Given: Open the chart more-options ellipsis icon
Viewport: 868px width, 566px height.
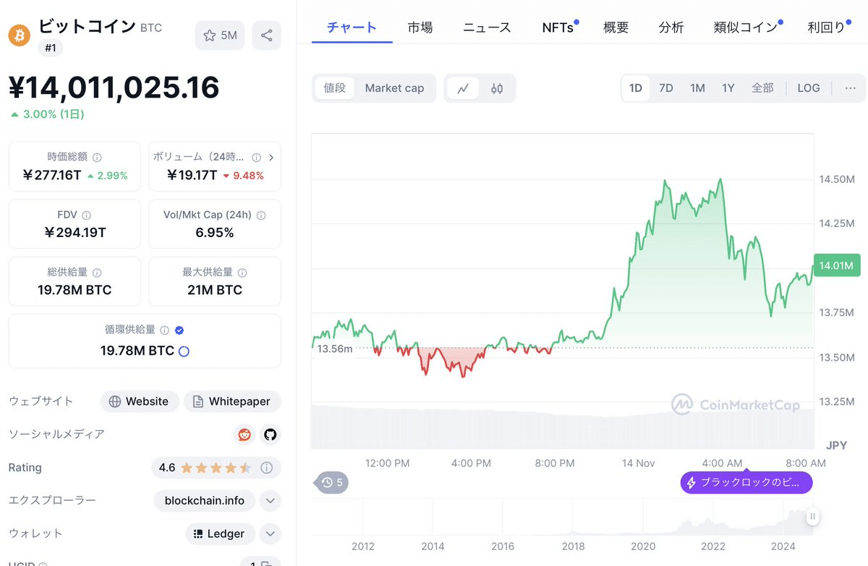Looking at the screenshot, I should [849, 87].
